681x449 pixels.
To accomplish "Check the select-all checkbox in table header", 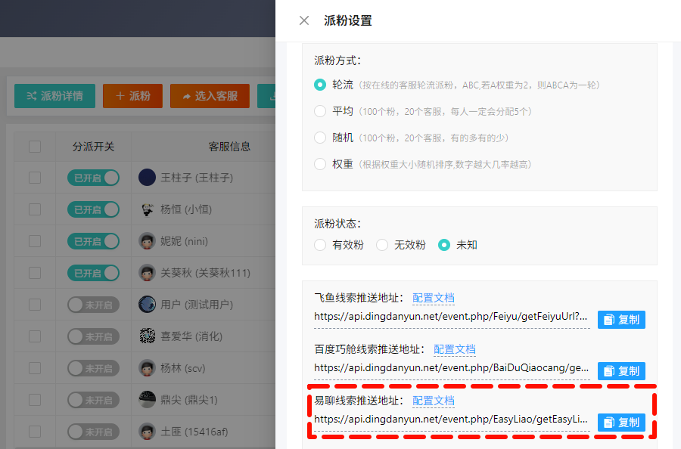I will 35,147.
